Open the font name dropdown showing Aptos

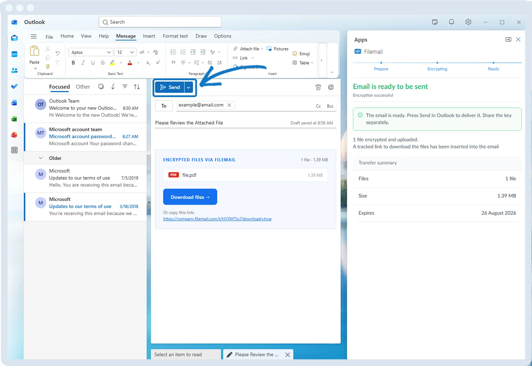pos(90,52)
